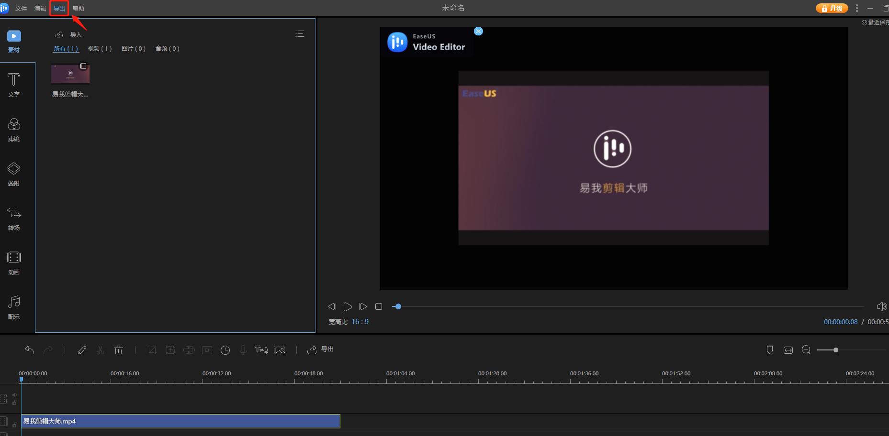Click the timeline zoom slider handle

[x=836, y=350]
